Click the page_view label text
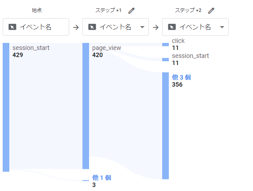The height and width of the screenshot is (191, 253). pyautogui.click(x=106, y=48)
